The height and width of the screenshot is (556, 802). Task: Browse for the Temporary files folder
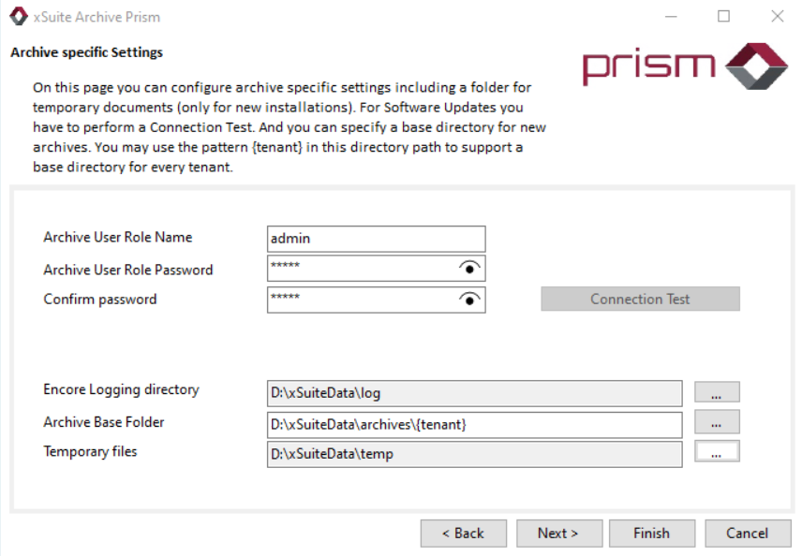(x=717, y=453)
